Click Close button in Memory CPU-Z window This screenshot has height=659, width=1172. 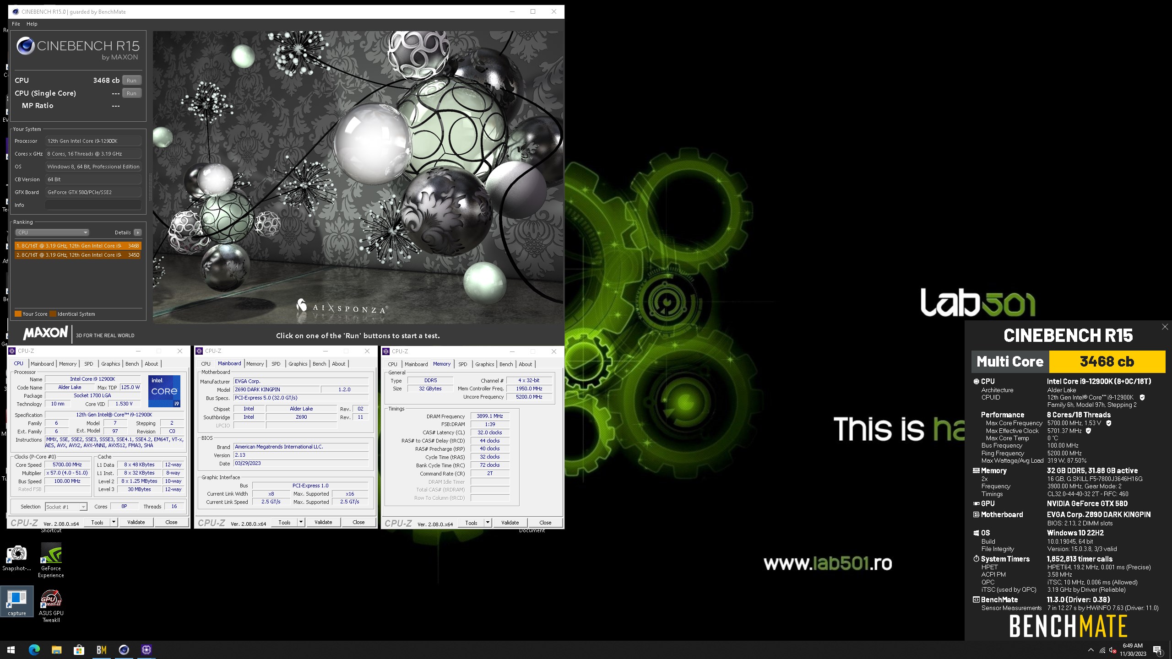pos(545,523)
